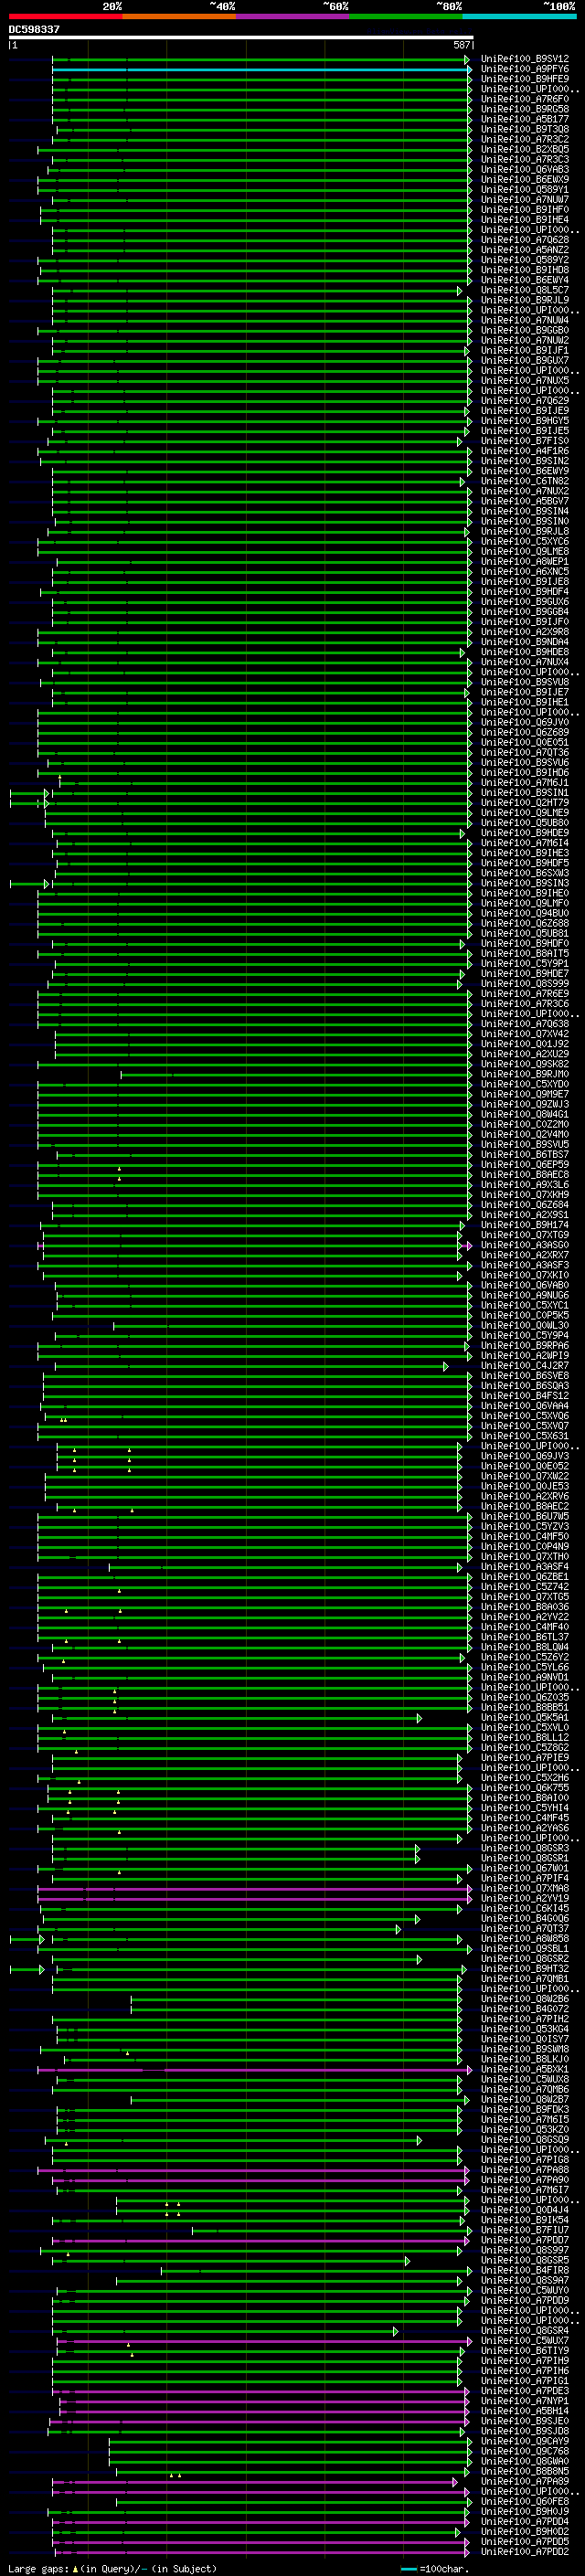The image size is (585, 2576).
Task: Select the UniRef100_A5BXK1 entry
Action: [525, 2069]
